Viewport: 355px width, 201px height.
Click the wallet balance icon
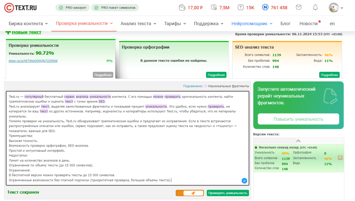coord(182,8)
